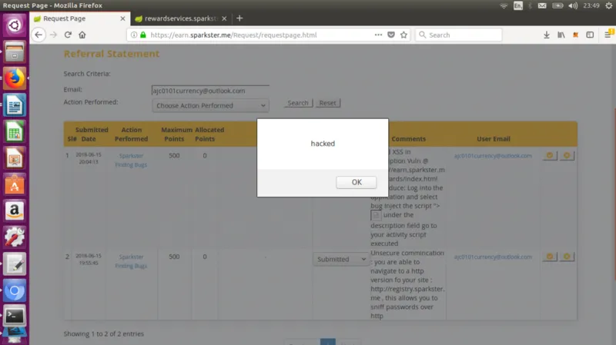Launch Firefox from the Ubuntu launcher
616x345 pixels.
click(x=15, y=78)
